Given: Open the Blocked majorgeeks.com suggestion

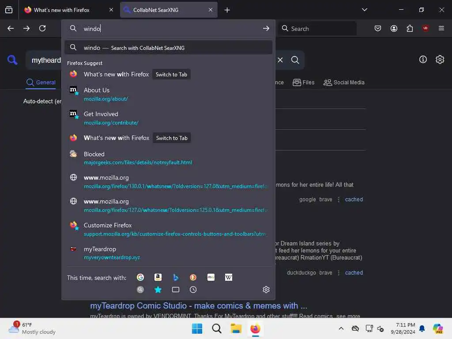Looking at the screenshot, I should pyautogui.click(x=168, y=158).
